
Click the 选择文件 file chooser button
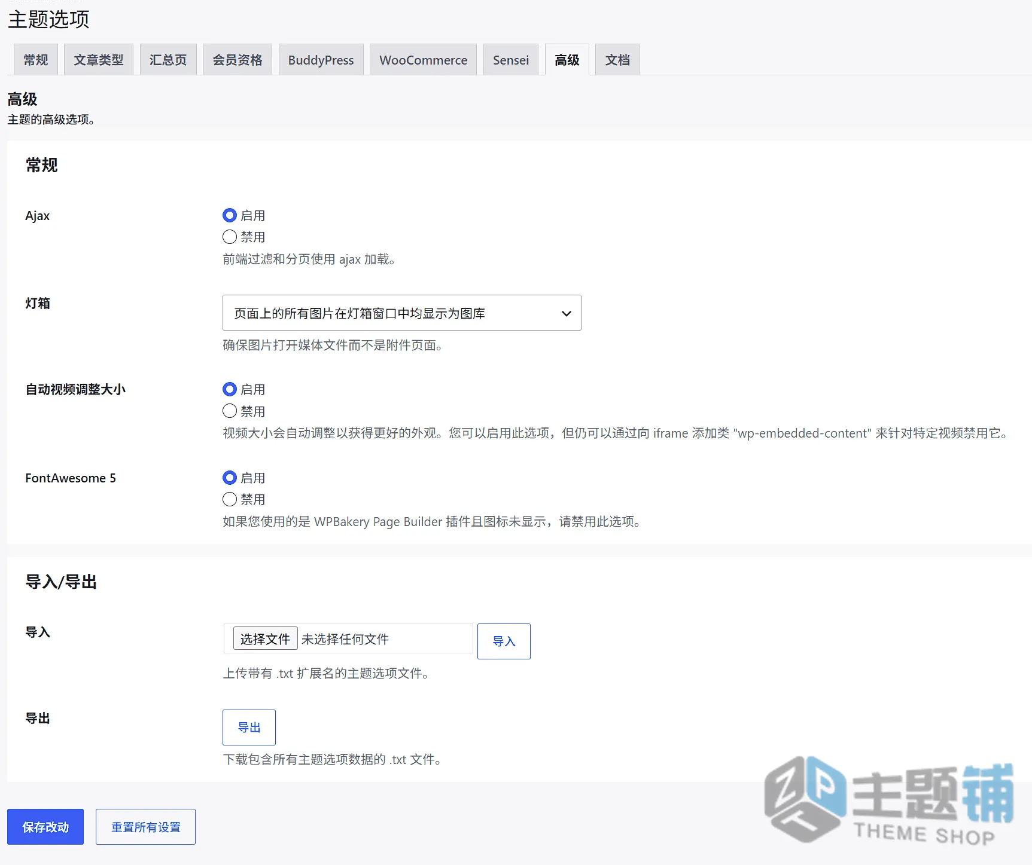coord(266,638)
